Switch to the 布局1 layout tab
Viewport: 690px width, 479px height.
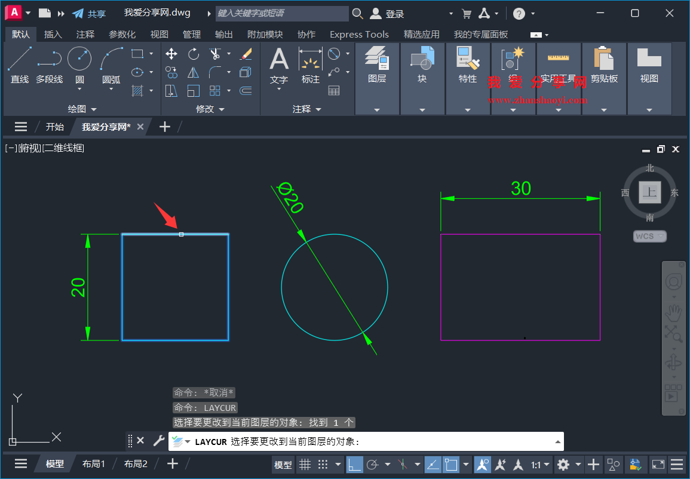(x=93, y=463)
